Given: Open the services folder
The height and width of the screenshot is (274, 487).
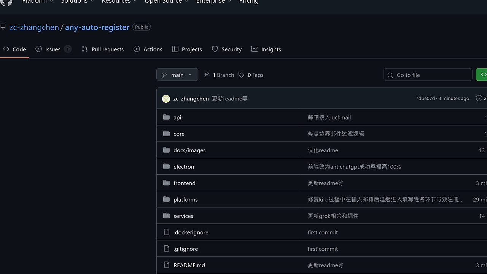Looking at the screenshot, I should pyautogui.click(x=183, y=216).
